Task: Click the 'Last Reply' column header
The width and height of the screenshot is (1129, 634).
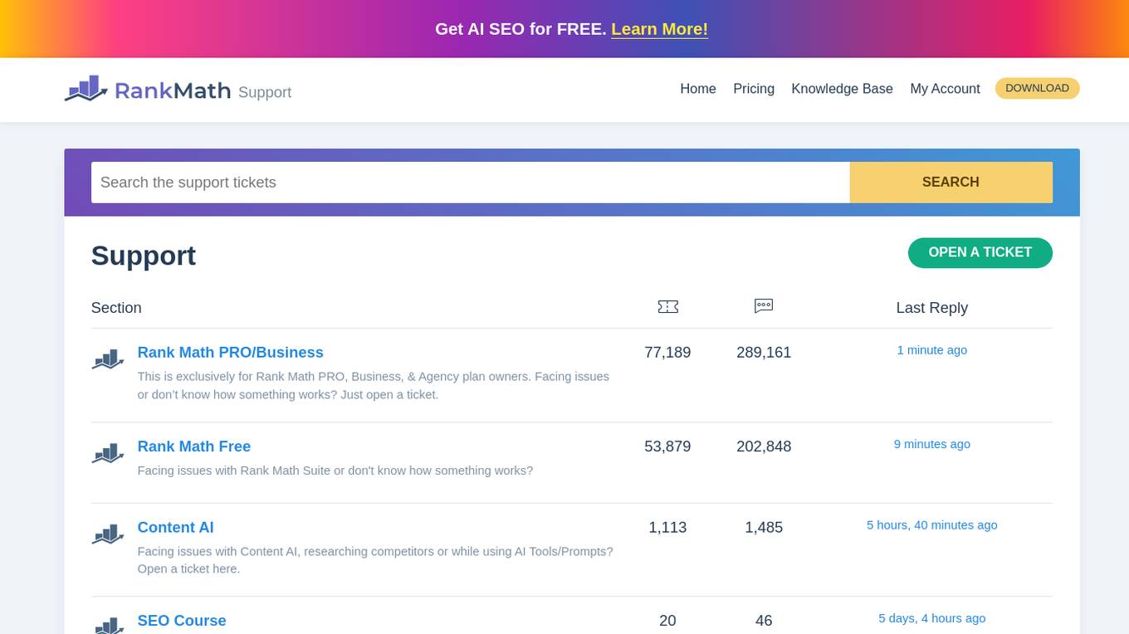Action: click(931, 308)
